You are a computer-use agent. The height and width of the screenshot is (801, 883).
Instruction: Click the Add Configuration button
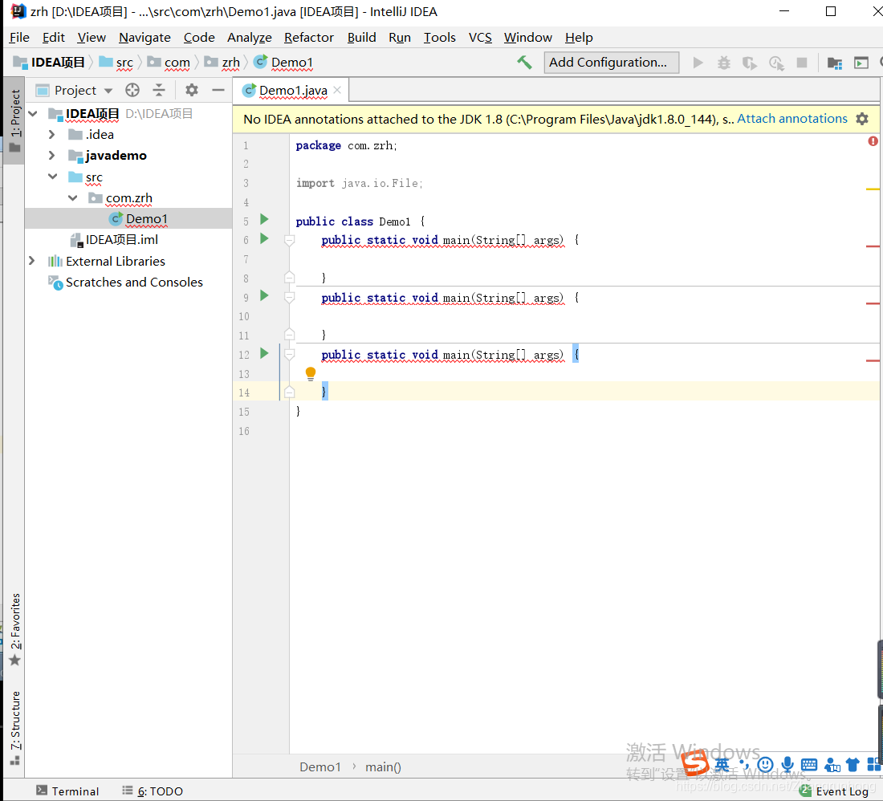608,63
